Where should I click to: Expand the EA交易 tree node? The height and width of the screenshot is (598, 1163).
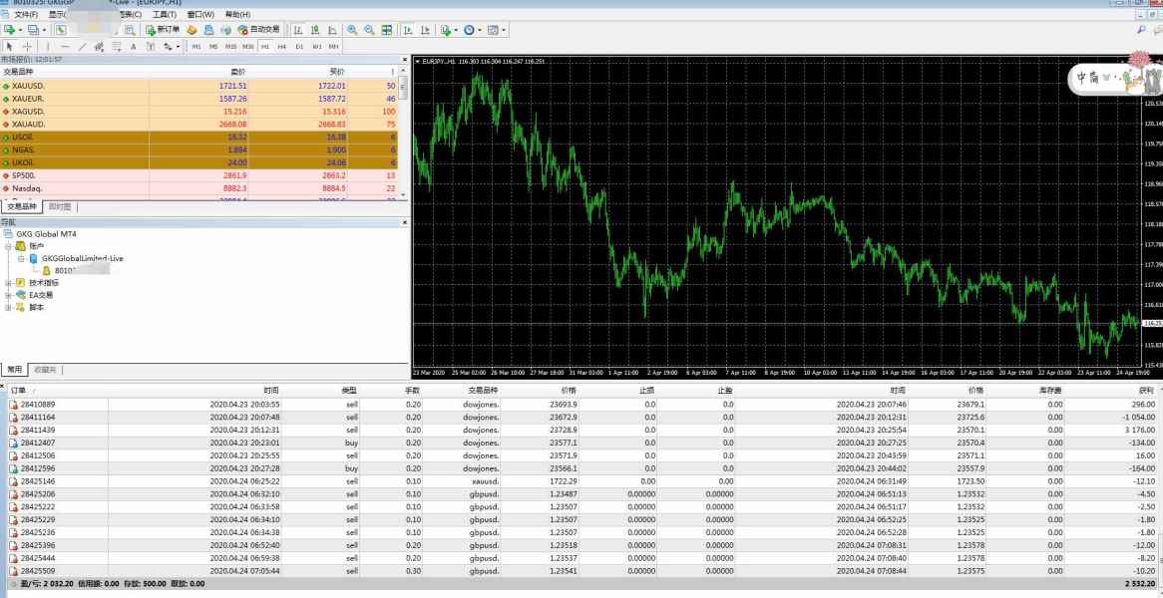(x=9, y=295)
